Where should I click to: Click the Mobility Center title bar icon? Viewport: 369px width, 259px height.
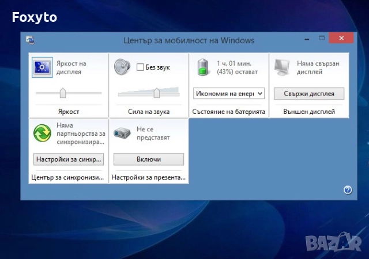click(x=30, y=40)
